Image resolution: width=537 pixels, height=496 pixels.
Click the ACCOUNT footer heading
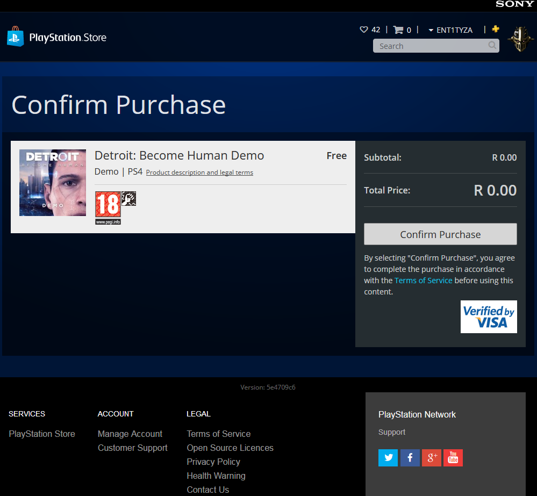point(116,414)
